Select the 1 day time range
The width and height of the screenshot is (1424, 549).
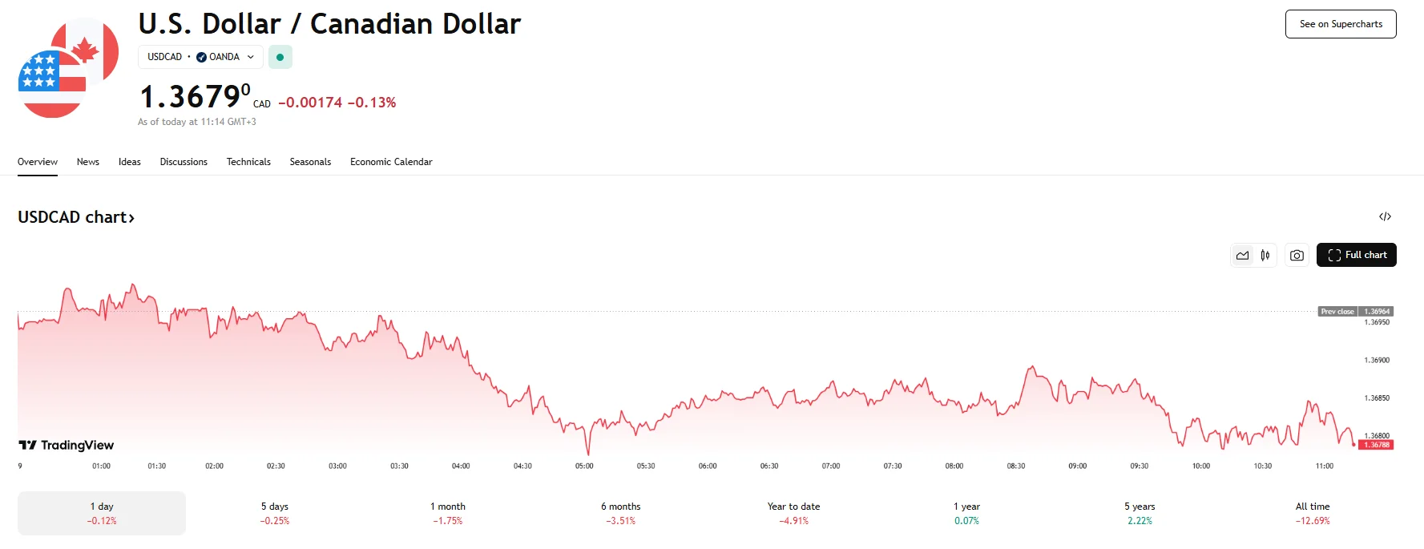pyautogui.click(x=102, y=513)
